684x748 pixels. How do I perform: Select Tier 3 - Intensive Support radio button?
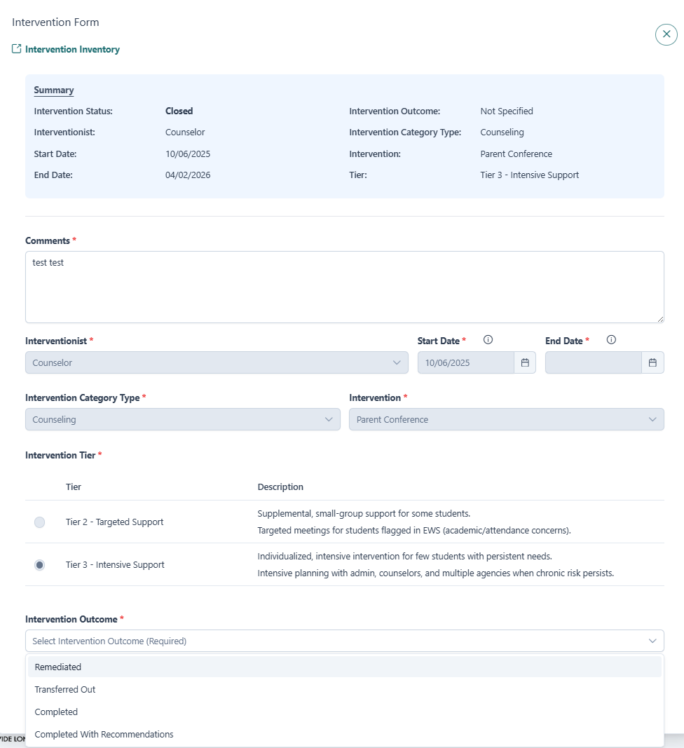[40, 565]
